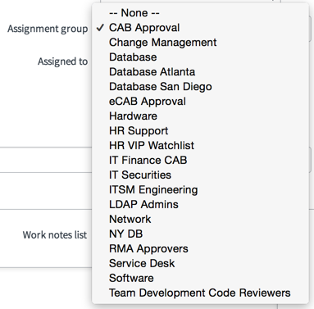Select HR Support

(x=200, y=131)
